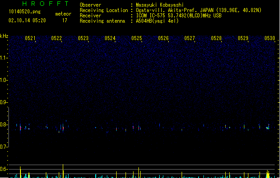
Task: Click the bright meteor echo near 0530
Action: click(x=268, y=128)
